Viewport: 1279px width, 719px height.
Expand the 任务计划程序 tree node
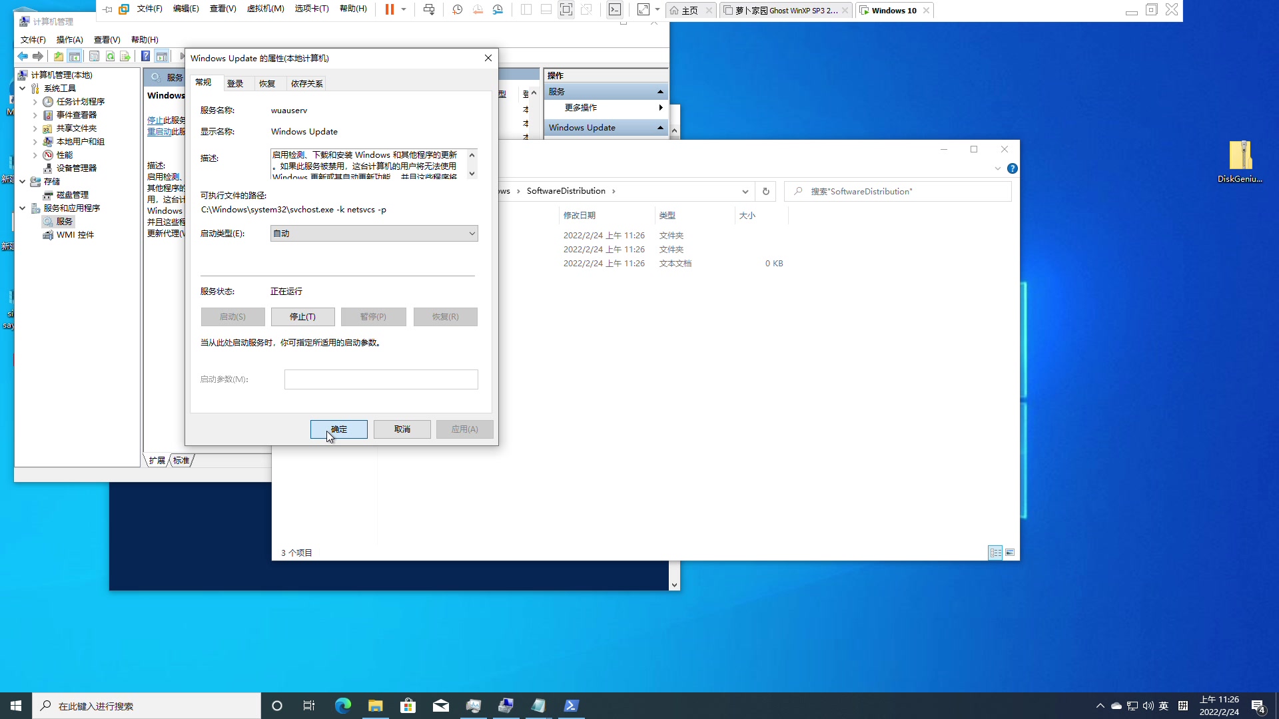(35, 102)
